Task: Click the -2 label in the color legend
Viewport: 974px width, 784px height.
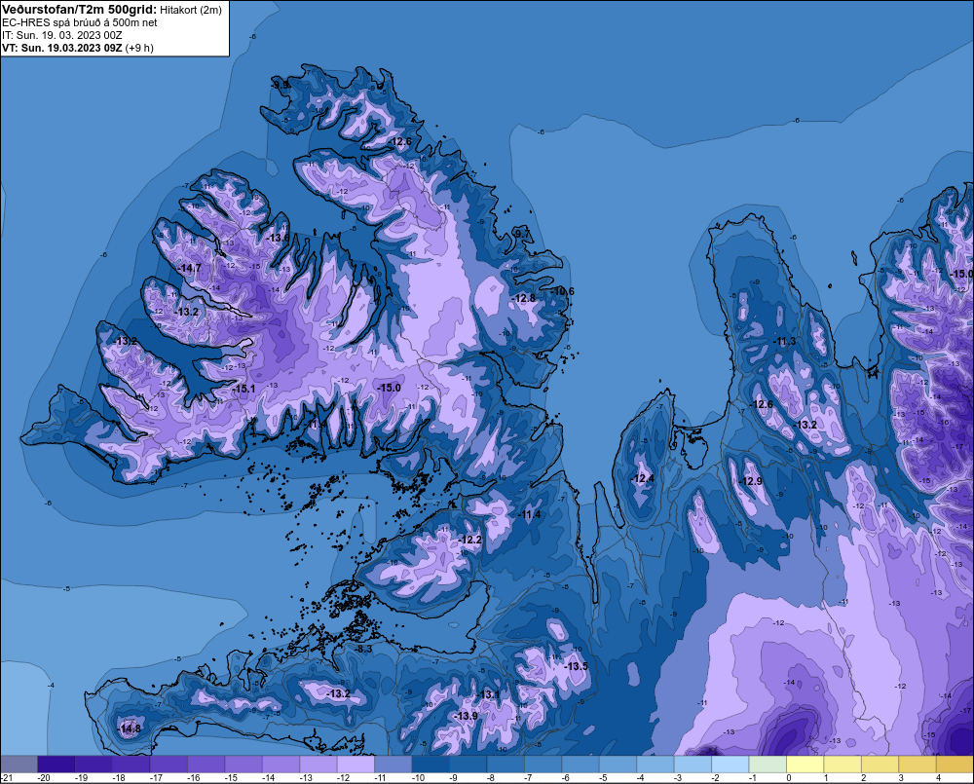Action: [x=715, y=778]
